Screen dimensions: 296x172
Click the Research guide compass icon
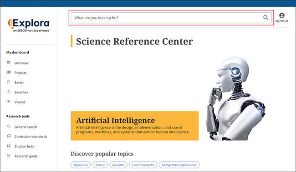point(9,156)
